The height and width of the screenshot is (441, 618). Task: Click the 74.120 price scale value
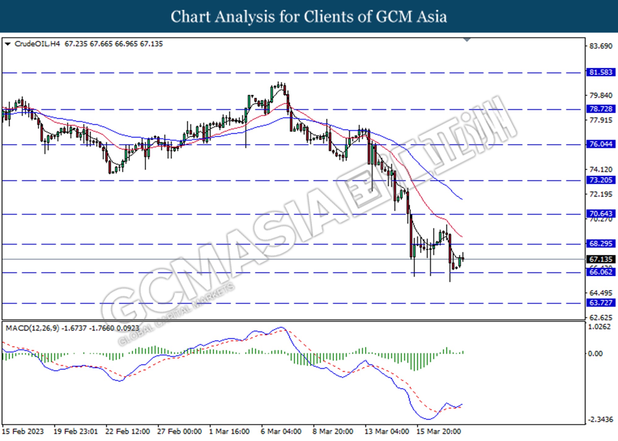tap(601, 170)
